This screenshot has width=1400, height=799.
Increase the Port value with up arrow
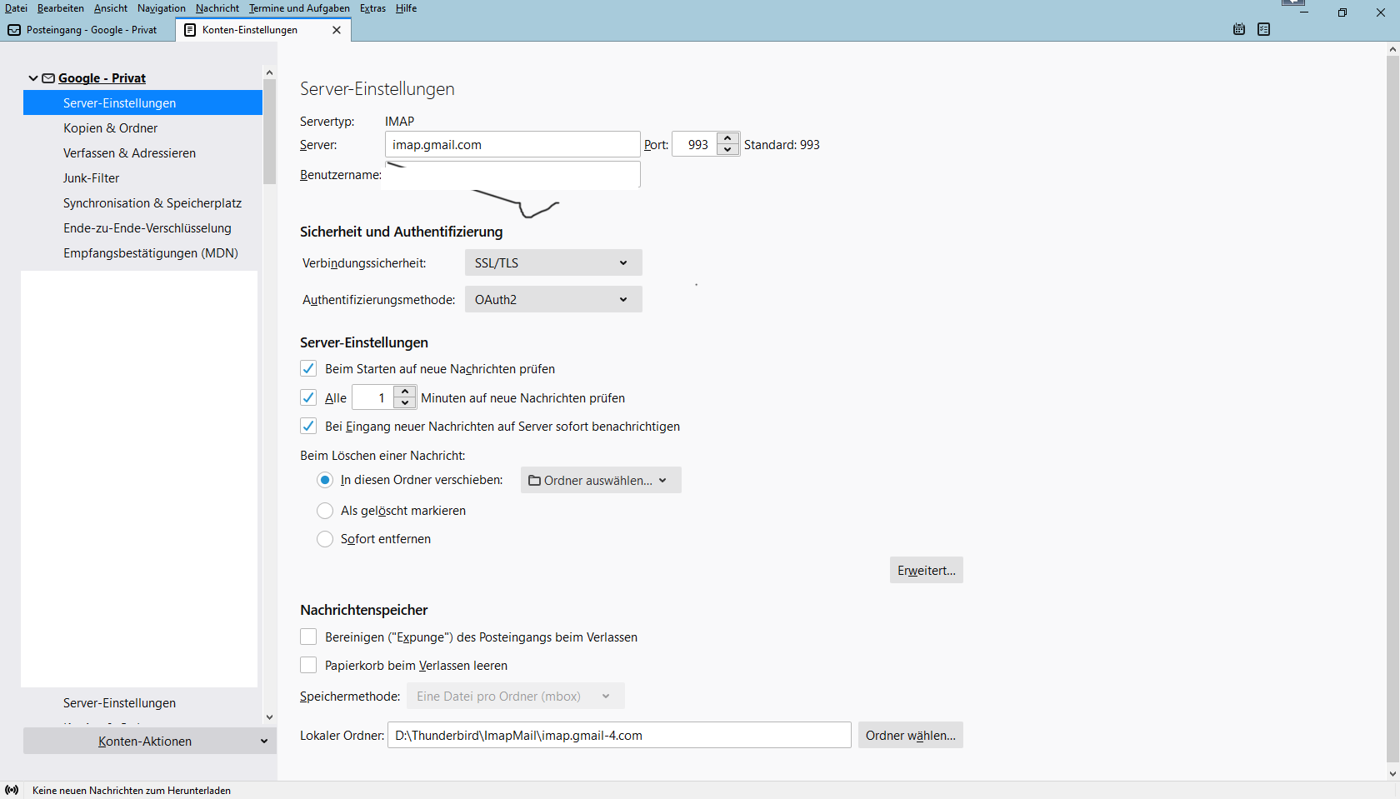coord(727,138)
